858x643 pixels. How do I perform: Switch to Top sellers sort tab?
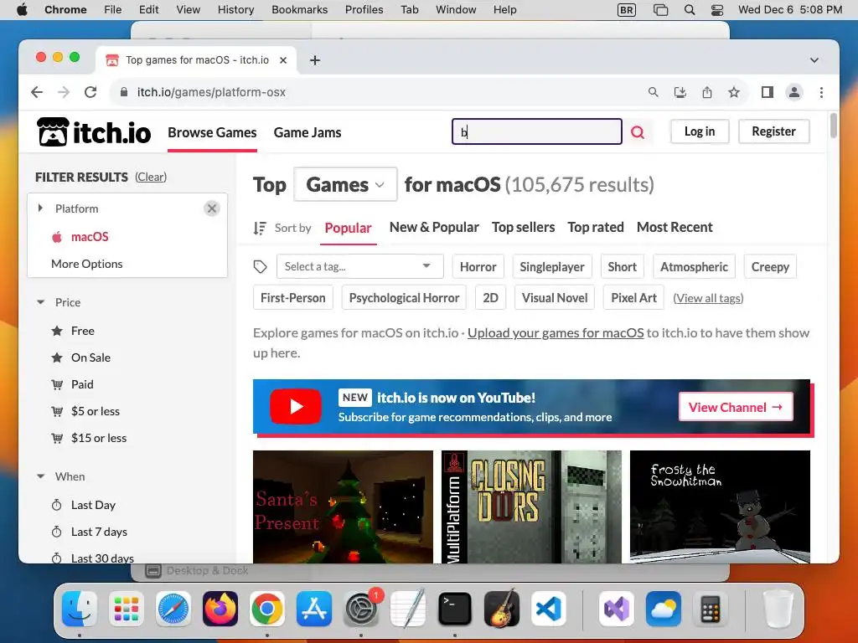point(523,228)
